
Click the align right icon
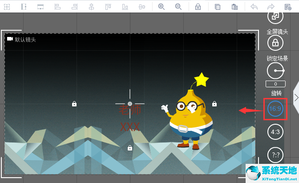click(74, 7)
